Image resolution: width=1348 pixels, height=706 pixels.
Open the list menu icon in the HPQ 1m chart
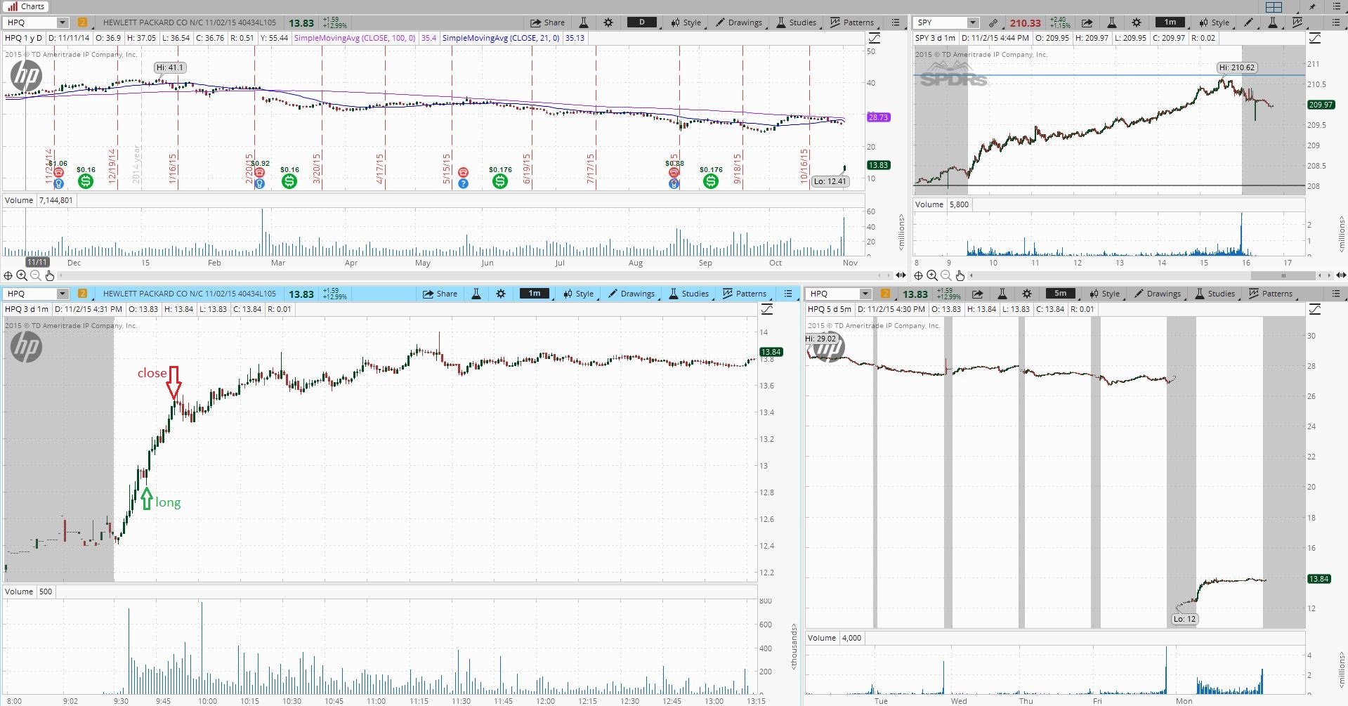pos(788,294)
